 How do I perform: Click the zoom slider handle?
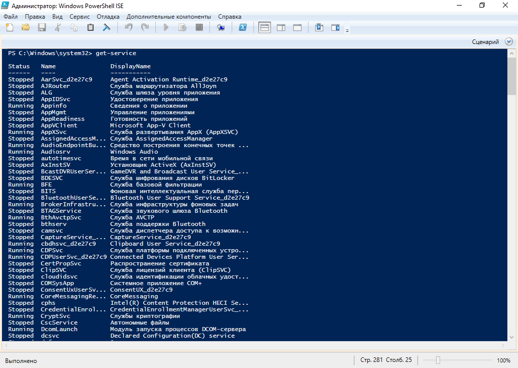pos(438,360)
